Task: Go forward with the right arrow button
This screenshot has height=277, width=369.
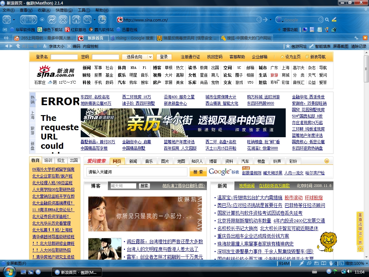Action: pos(33,20)
